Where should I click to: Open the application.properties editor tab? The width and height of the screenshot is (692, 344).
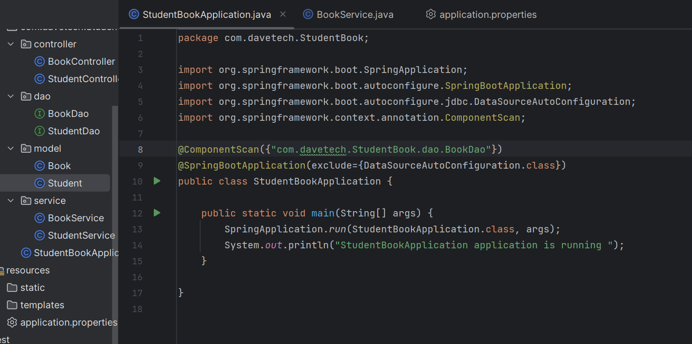click(x=487, y=15)
